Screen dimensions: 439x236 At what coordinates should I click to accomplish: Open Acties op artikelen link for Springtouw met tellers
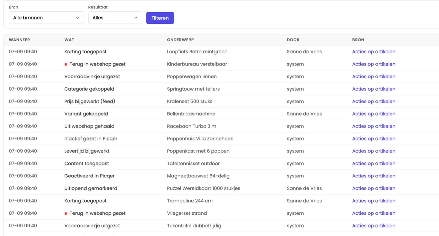[x=373, y=89]
